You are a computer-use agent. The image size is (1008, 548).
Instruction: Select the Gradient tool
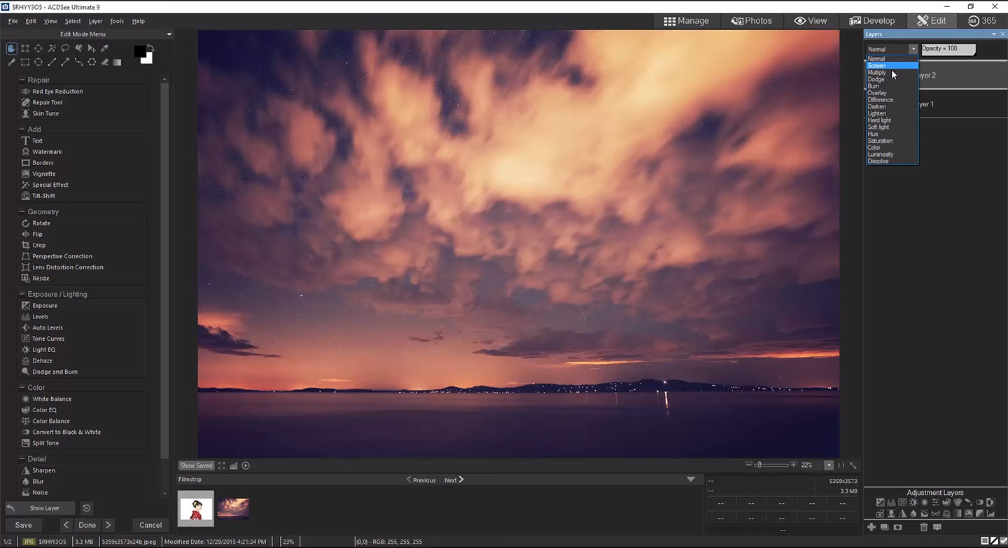(117, 62)
